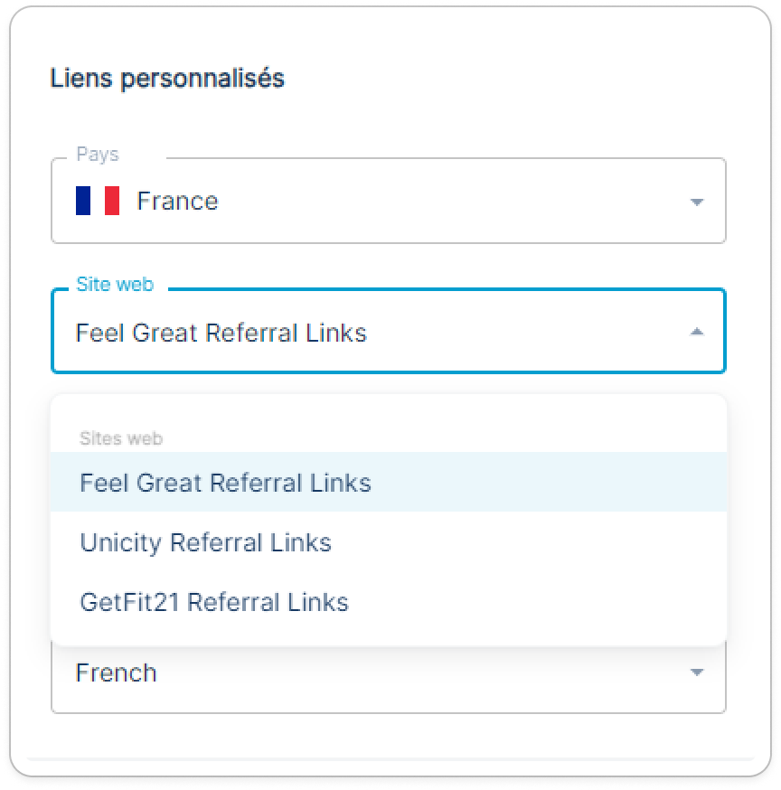Expand the French language dropdown arrow
Viewport: 781px width, 790px height.
pos(696,672)
